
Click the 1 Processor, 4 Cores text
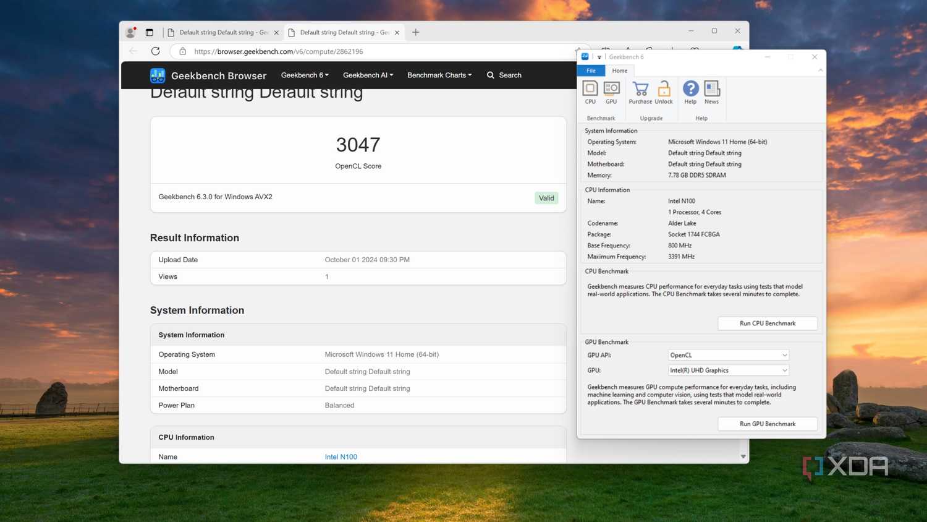click(x=694, y=212)
